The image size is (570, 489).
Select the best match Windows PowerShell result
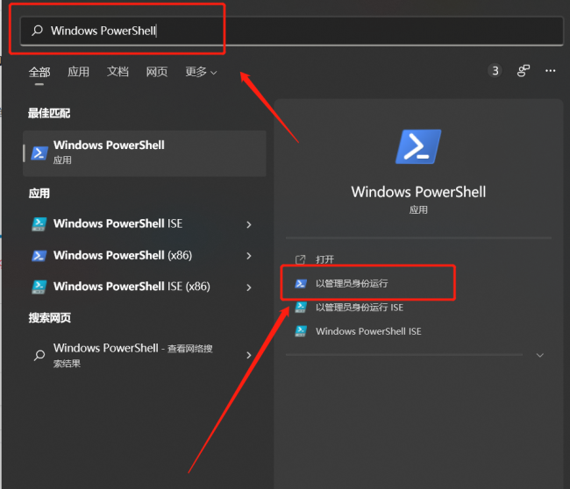click(145, 153)
